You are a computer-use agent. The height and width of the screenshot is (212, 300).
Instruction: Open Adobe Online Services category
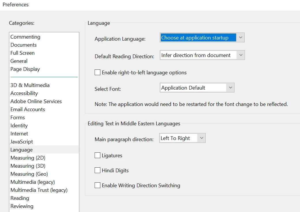click(x=36, y=101)
